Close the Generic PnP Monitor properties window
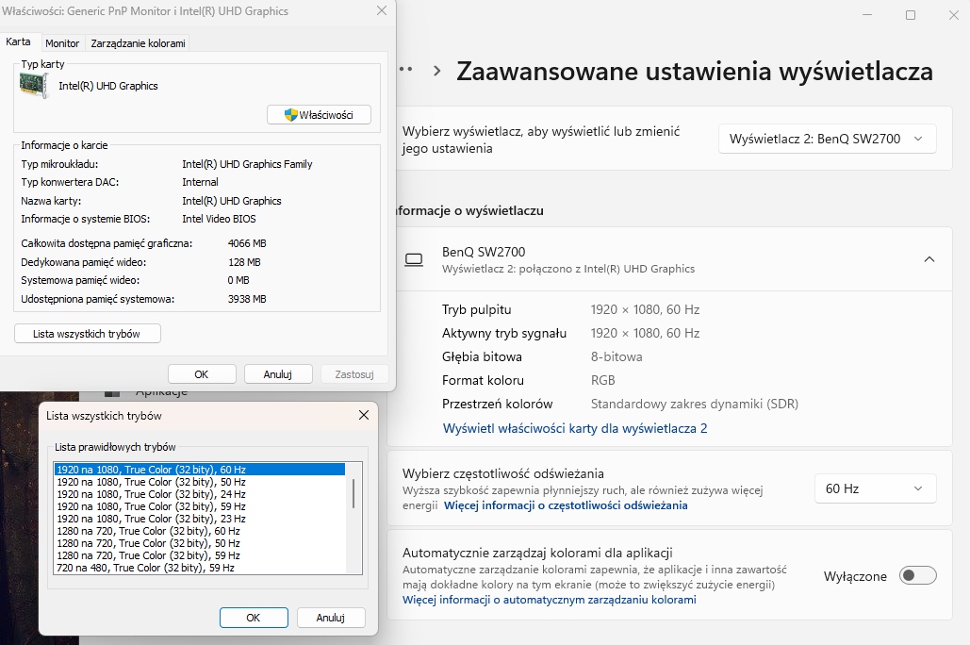 coord(381,11)
